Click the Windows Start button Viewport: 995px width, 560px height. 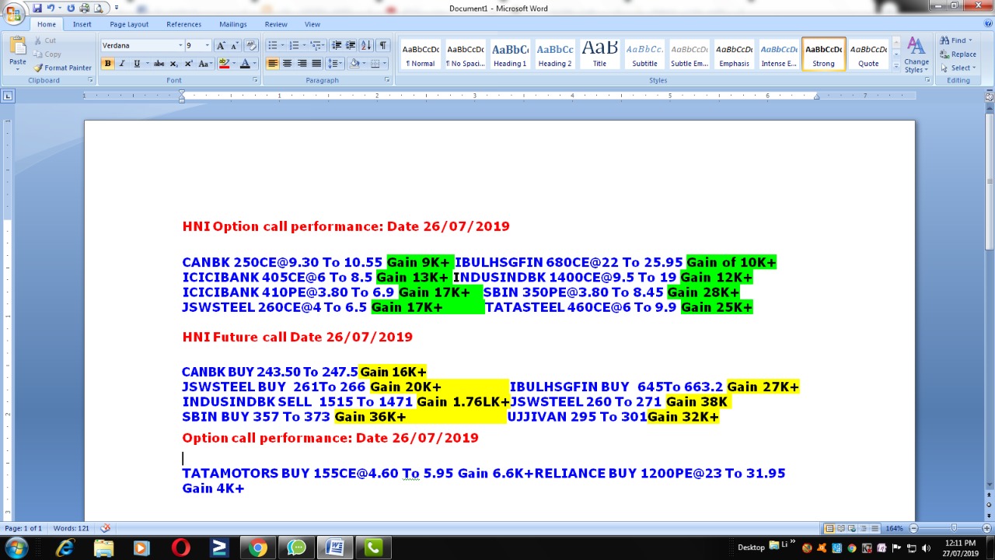(x=16, y=548)
